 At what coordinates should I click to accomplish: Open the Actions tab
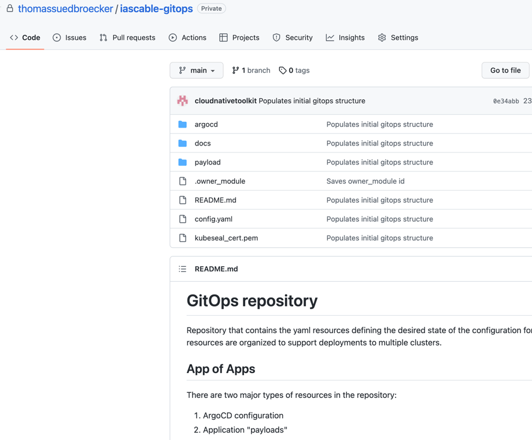(x=187, y=38)
